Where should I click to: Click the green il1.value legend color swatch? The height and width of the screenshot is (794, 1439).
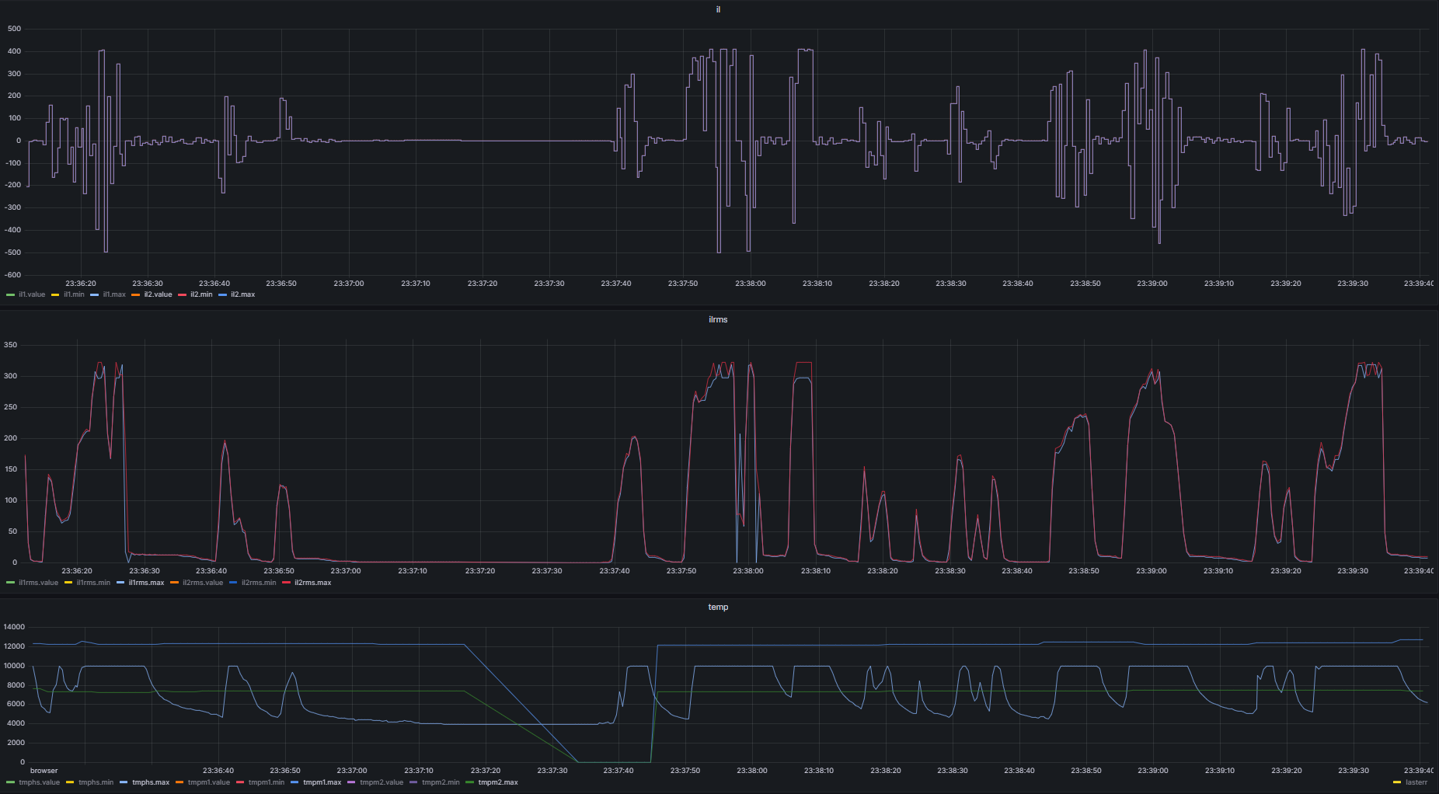point(11,295)
